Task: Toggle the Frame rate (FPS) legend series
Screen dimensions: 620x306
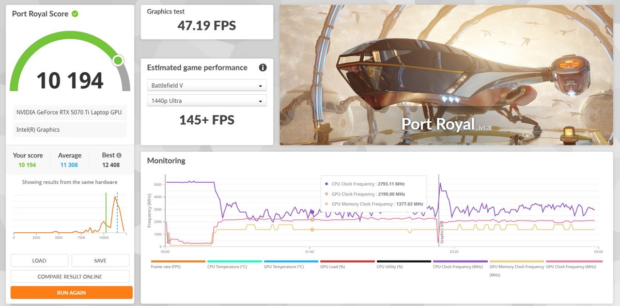Action: pyautogui.click(x=178, y=265)
